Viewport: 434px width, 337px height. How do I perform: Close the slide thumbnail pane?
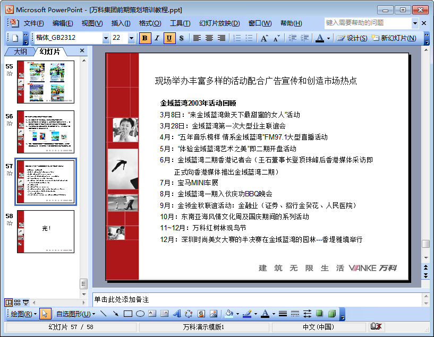point(82,50)
